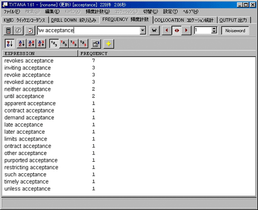Select the 'neither acceptance' row
The height and width of the screenshot is (210, 258).
128,89
